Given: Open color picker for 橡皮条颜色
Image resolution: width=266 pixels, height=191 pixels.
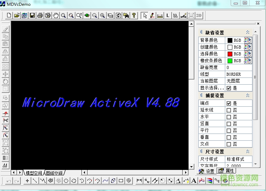Looking at the screenshot, I should pos(248,60).
